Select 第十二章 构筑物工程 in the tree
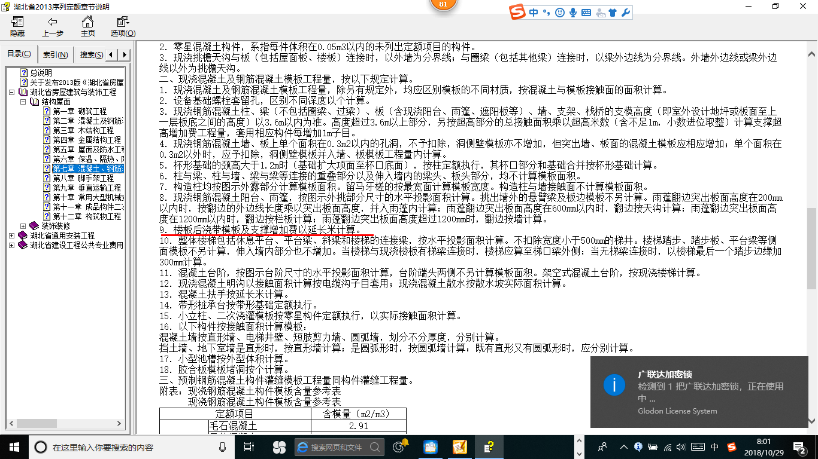Image resolution: width=818 pixels, height=459 pixels. [87, 216]
